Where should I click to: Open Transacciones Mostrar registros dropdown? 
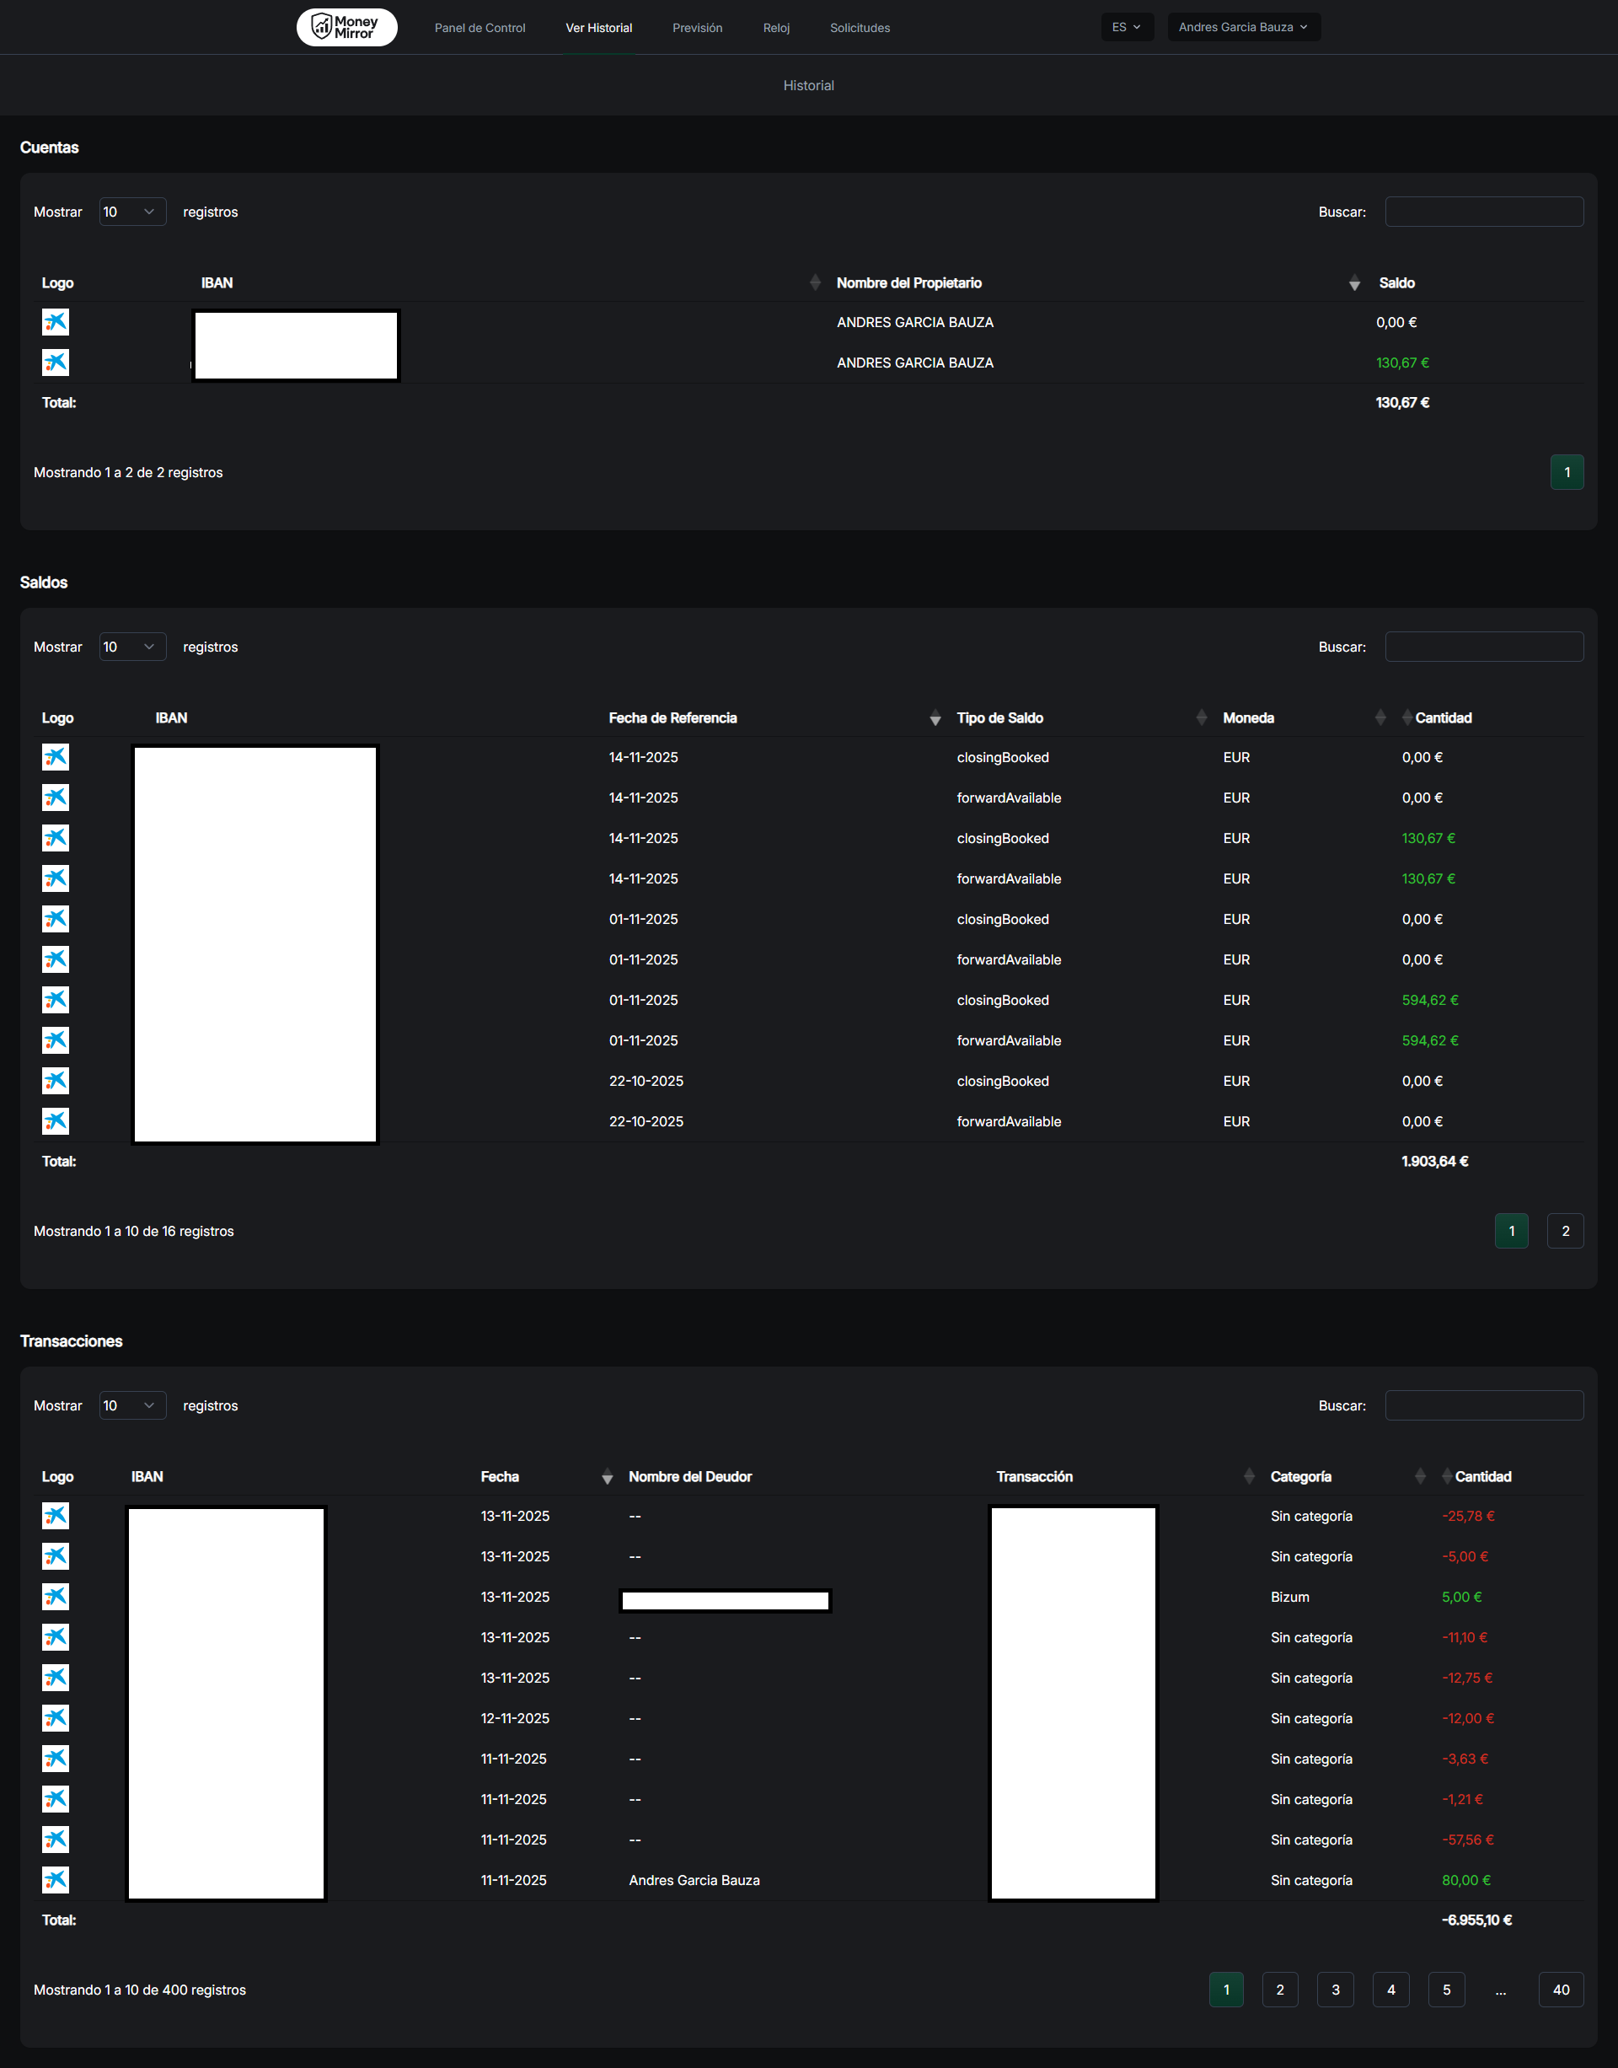click(x=132, y=1405)
